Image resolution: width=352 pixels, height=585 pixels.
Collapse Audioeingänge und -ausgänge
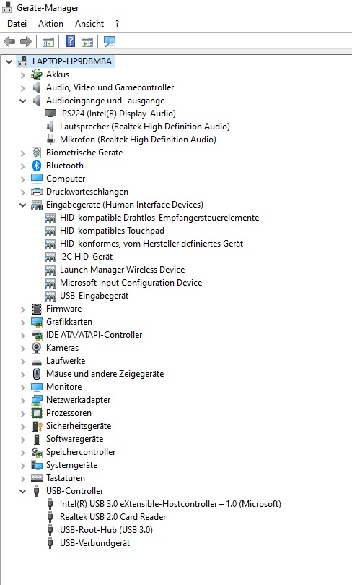pos(22,101)
